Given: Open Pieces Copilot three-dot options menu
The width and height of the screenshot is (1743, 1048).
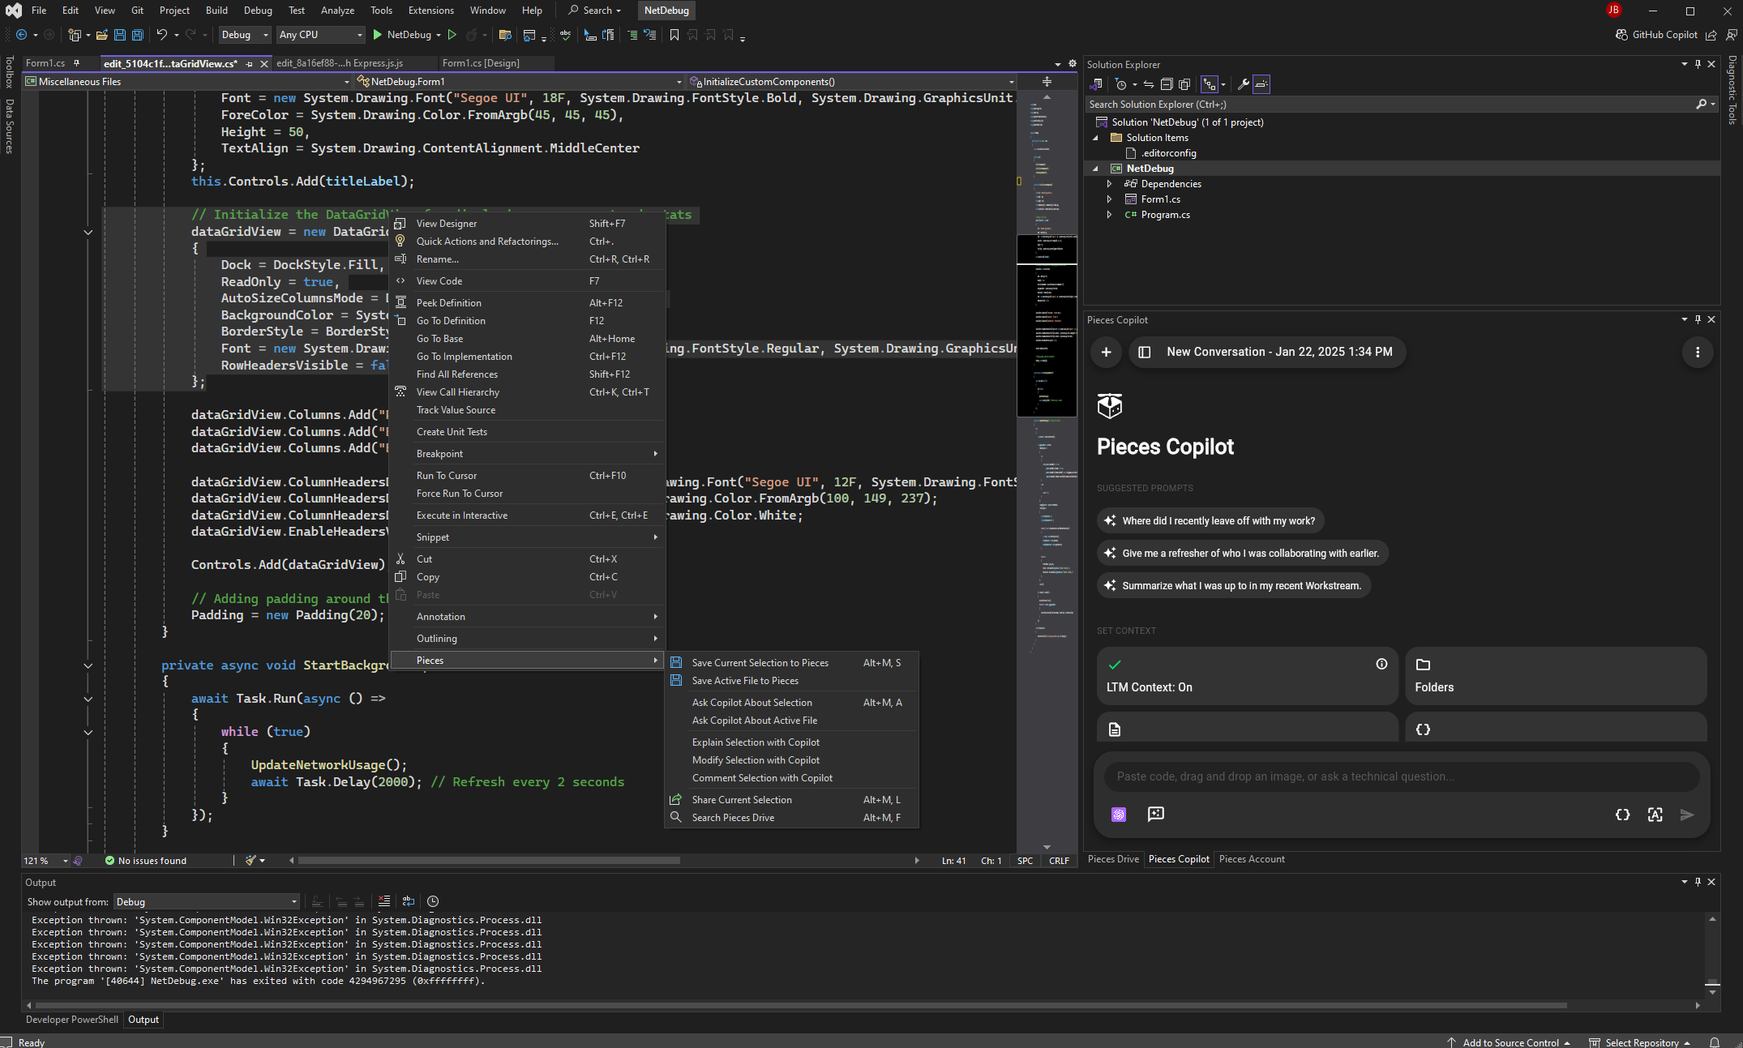Looking at the screenshot, I should pos(1698,352).
